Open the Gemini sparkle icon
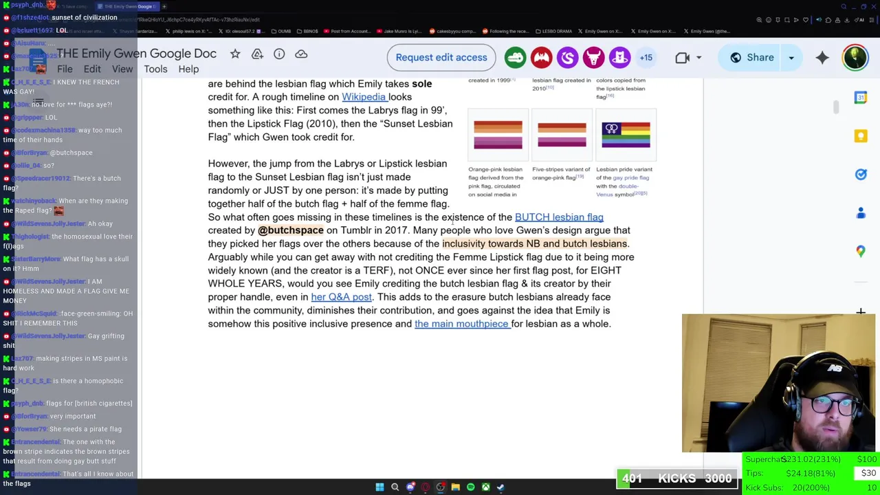The image size is (880, 495). (822, 58)
